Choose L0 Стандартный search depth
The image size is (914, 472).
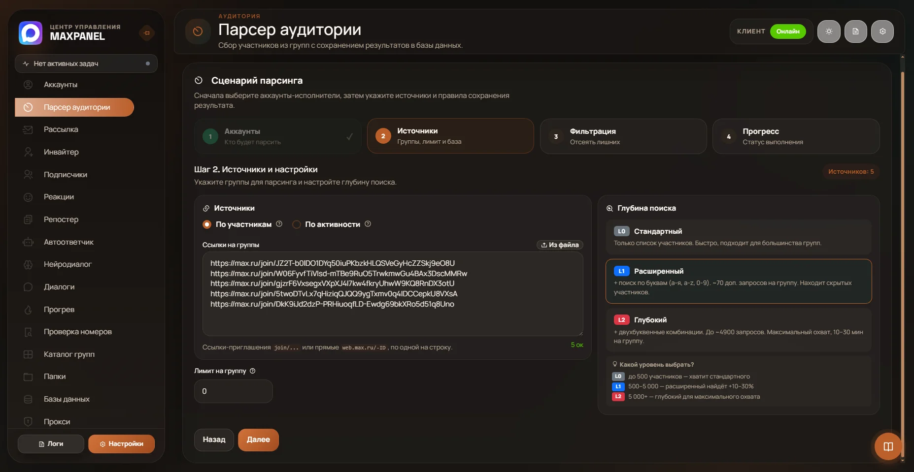pos(739,237)
